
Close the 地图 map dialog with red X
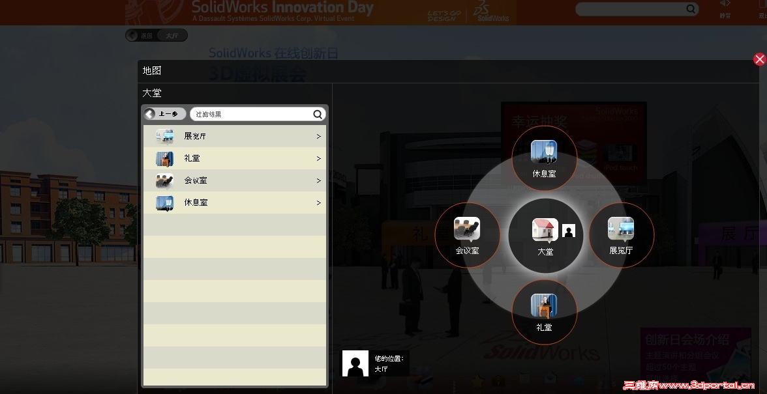pos(760,59)
